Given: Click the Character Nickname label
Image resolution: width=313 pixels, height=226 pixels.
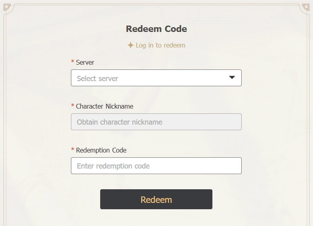Looking at the screenshot, I should point(105,106).
